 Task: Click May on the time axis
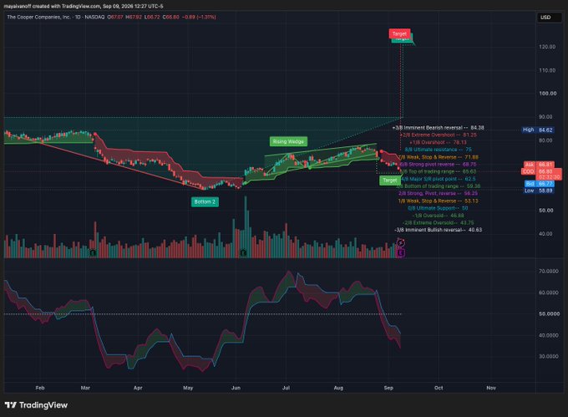click(x=188, y=388)
